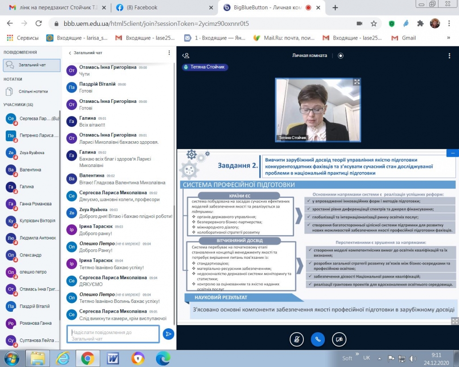Make the presentation fullscreen
Viewport: 459px width, 367px height.
pyautogui.click(x=455, y=321)
